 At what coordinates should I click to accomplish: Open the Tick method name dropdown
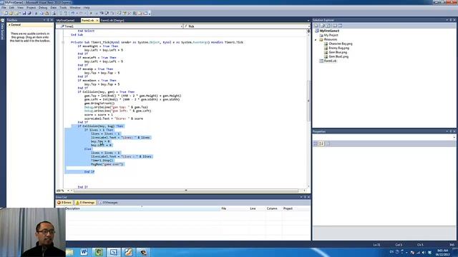[308, 26]
